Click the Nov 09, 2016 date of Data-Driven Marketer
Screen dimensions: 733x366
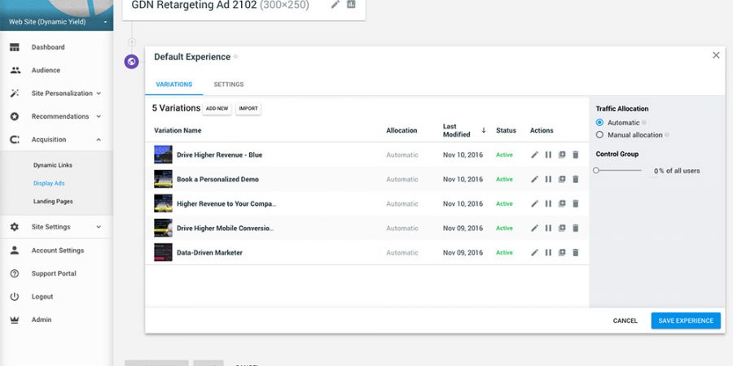[x=463, y=253]
